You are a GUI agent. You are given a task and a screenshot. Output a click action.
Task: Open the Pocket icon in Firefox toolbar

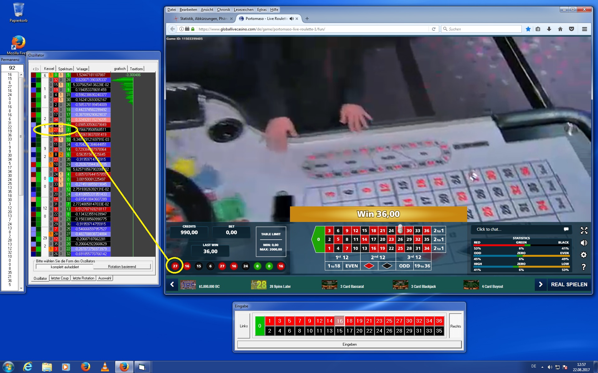(572, 29)
